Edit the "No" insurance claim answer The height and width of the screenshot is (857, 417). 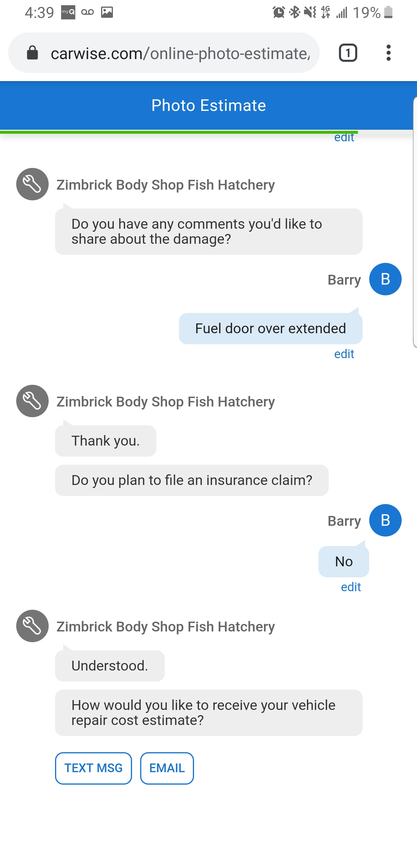point(351,587)
